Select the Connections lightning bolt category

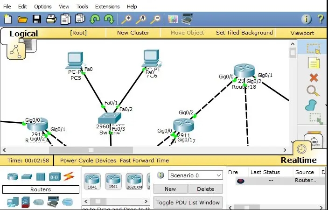point(69,177)
